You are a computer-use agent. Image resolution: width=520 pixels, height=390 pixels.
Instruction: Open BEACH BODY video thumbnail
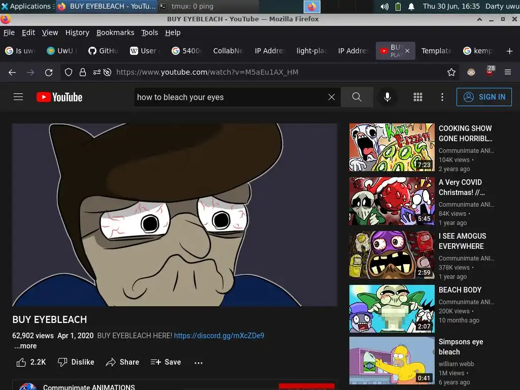click(392, 309)
